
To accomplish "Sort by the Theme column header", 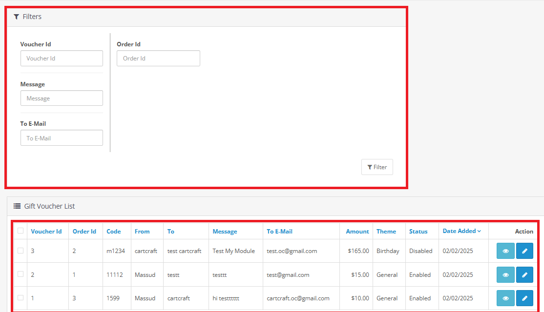I will (386, 232).
